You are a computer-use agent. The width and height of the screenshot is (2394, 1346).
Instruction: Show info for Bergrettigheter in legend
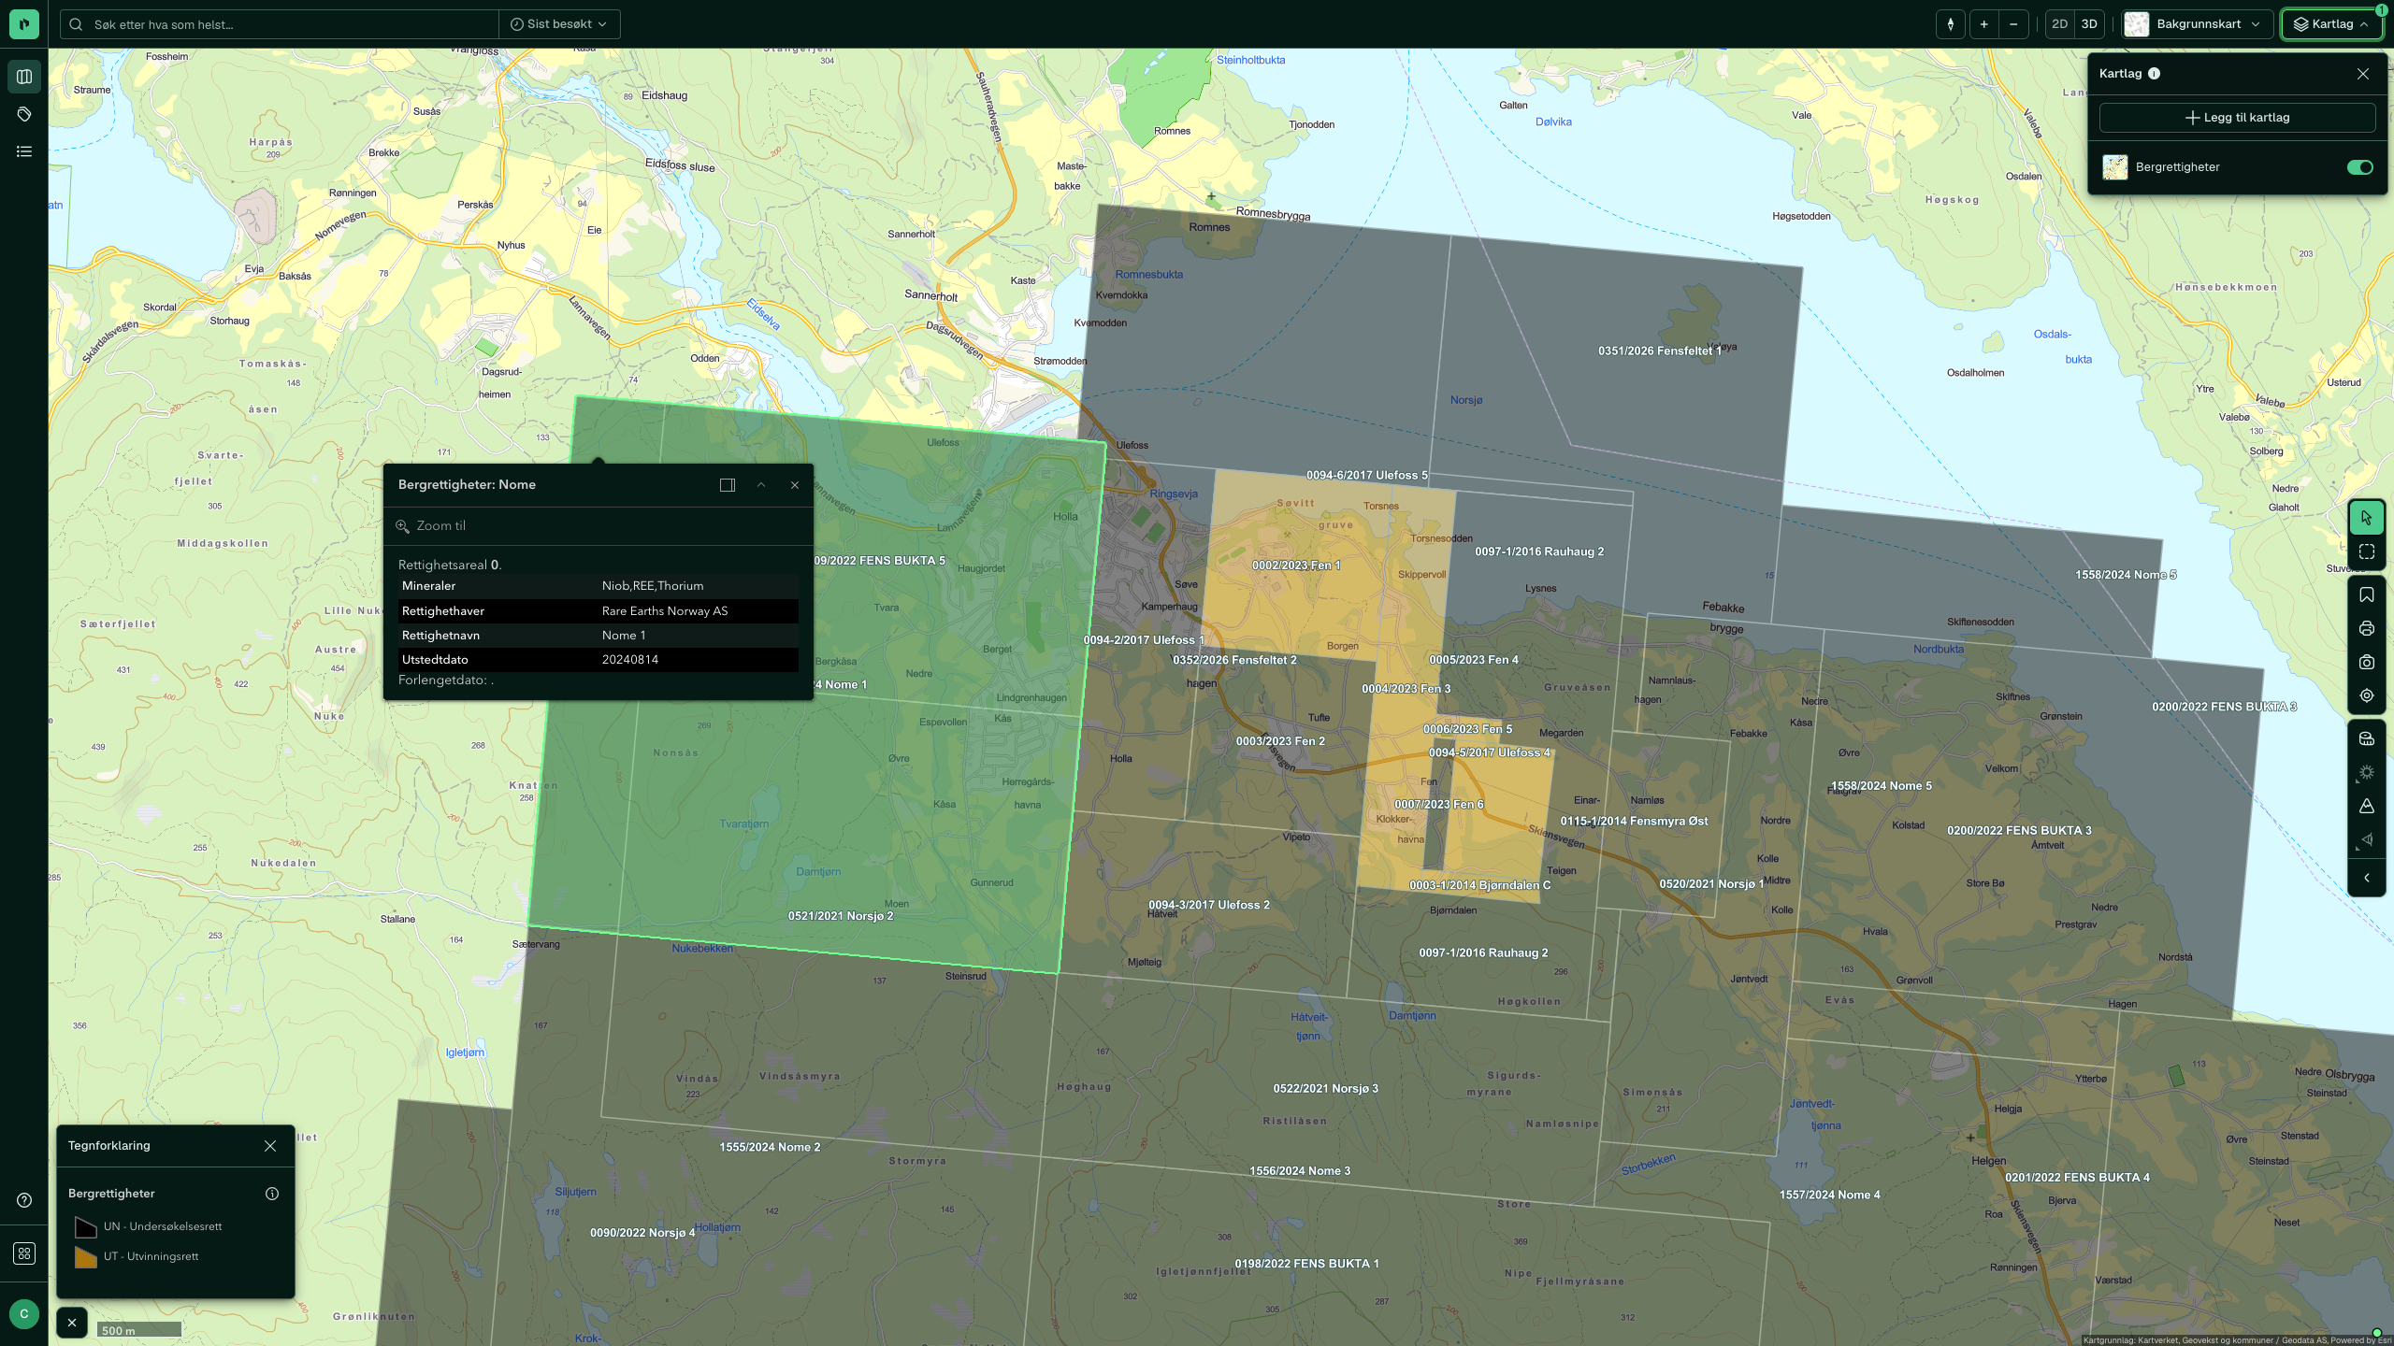272,1194
